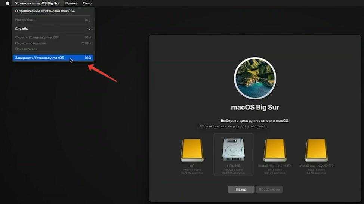Open the Окно menu in menu bar
Image resolution: width=364 pixels, height=204 pixels.
pyautogui.click(x=87, y=3)
